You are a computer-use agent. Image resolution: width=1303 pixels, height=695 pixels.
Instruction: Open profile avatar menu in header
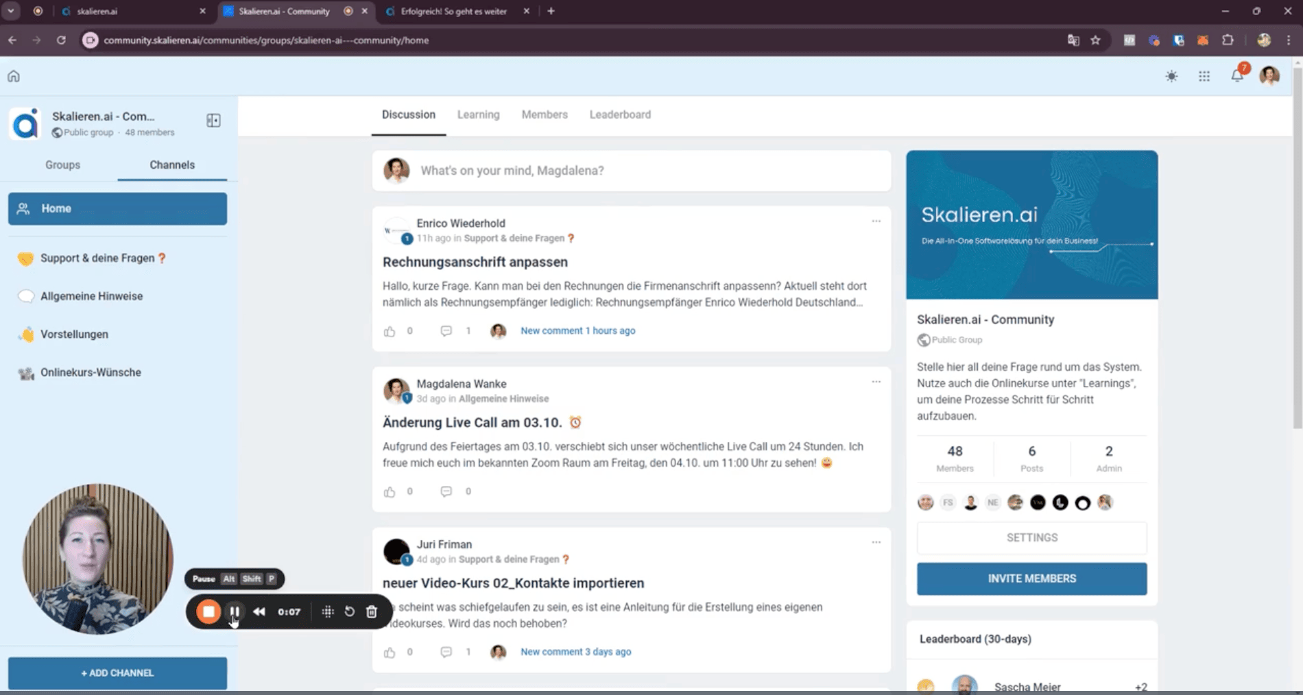(1269, 75)
